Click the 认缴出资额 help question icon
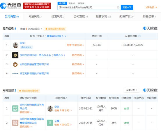Viewport: 161px width, 136px height. [139, 36]
